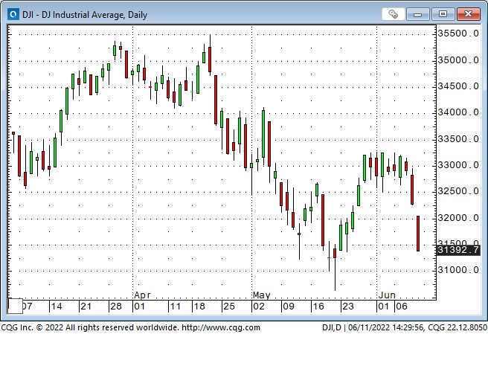Click the date label 18 on time axis

tap(199, 307)
